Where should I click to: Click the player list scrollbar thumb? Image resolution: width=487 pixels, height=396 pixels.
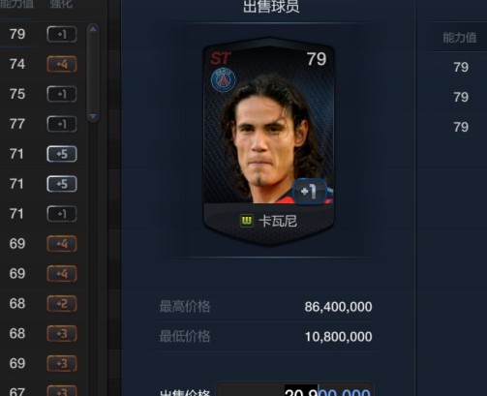[x=93, y=73]
